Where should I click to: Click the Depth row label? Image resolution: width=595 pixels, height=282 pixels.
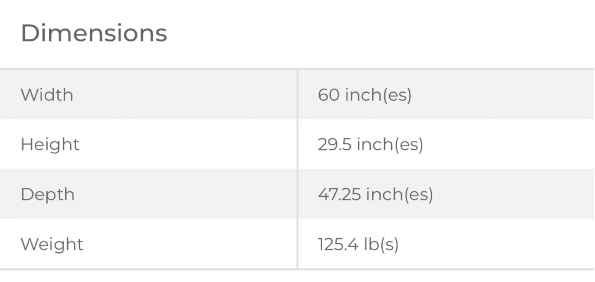tap(48, 195)
